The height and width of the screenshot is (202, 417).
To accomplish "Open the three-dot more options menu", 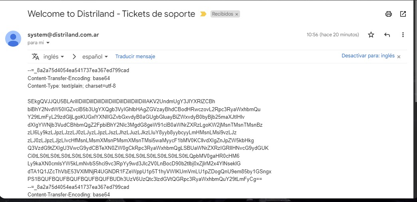I will [403, 35].
